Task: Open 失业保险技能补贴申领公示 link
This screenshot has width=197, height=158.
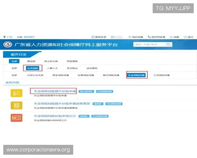Action: (x=55, y=116)
